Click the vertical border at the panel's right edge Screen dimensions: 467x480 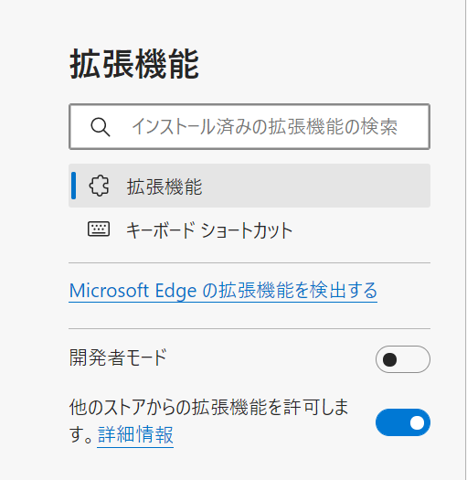(x=465, y=240)
